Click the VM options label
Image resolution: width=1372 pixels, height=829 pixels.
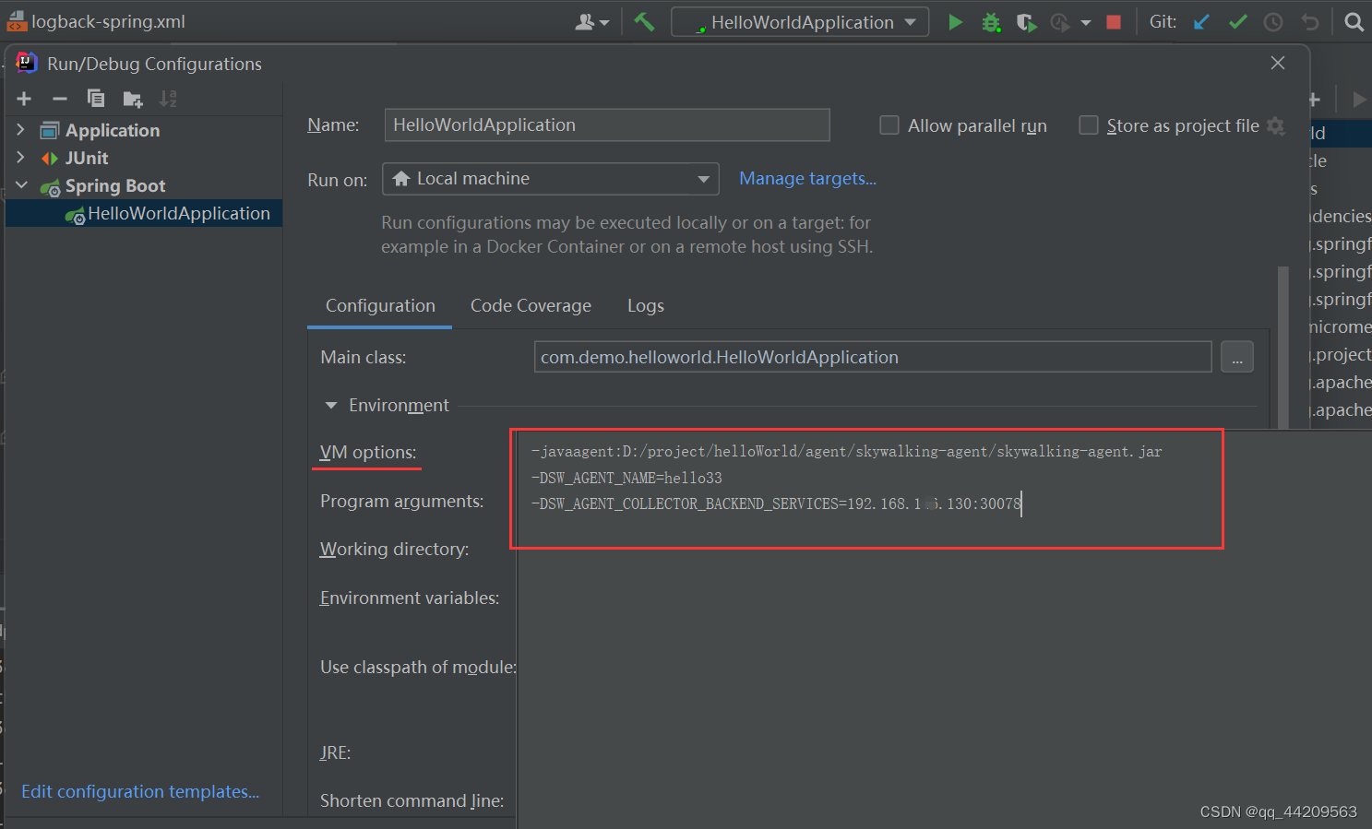pyautogui.click(x=368, y=452)
